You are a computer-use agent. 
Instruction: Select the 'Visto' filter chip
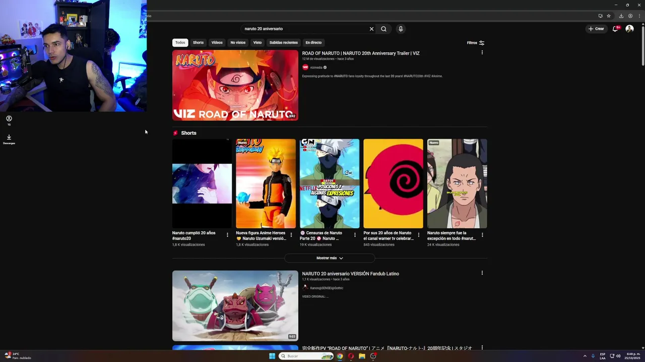[257, 43]
